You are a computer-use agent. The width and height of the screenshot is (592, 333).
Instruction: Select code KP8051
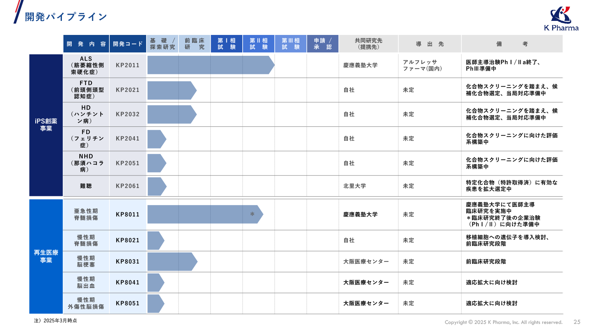click(128, 303)
